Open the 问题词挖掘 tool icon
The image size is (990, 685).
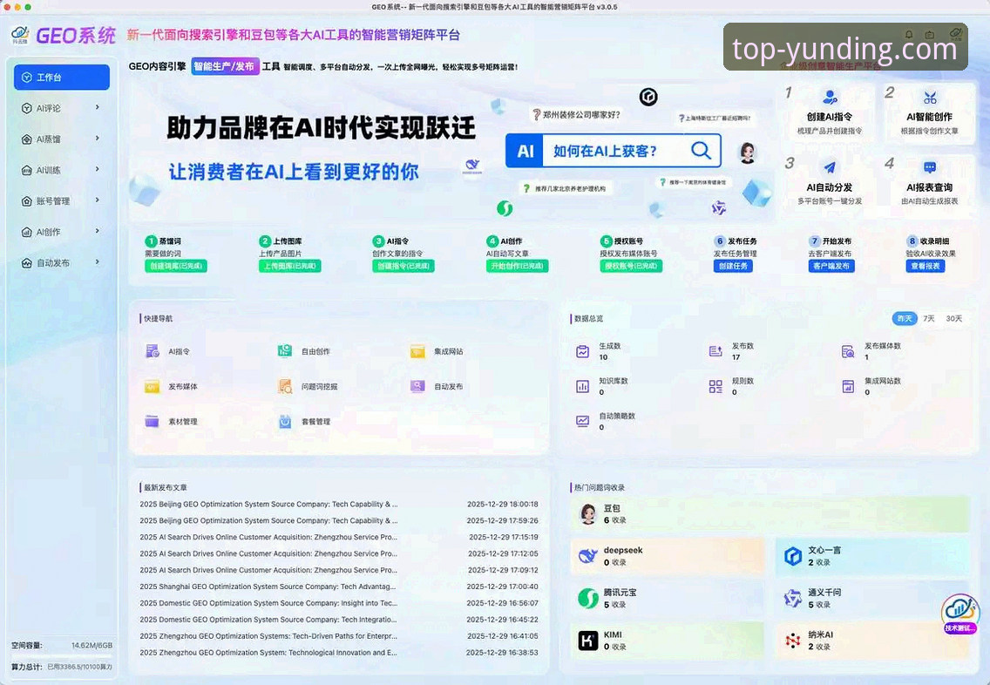[x=284, y=386]
